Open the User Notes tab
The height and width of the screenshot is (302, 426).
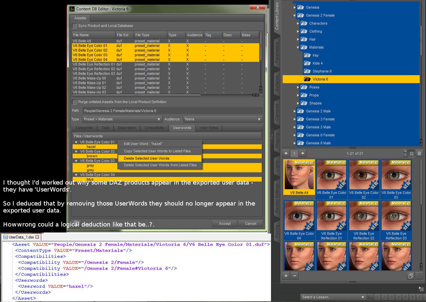(209, 128)
